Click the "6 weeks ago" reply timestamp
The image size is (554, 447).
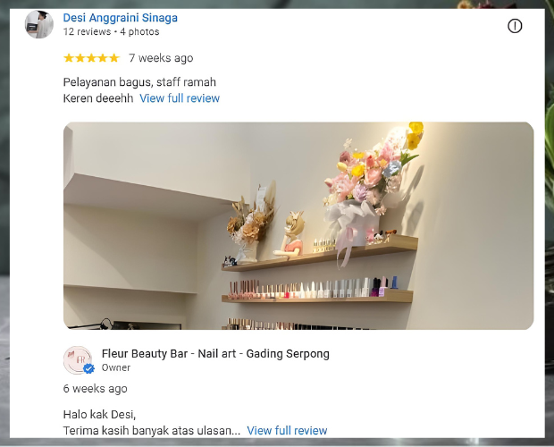pyautogui.click(x=95, y=389)
